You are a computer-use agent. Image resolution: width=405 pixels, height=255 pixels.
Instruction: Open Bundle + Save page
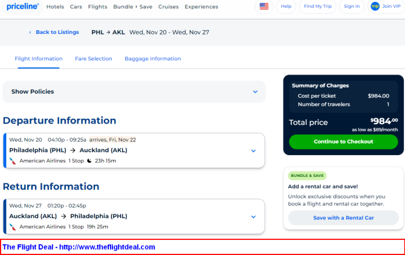point(133,7)
